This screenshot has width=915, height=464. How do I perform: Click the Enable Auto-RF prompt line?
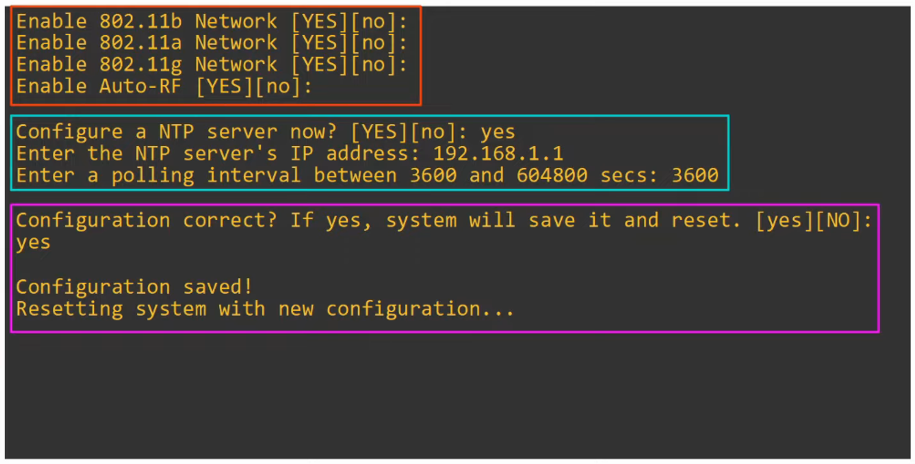98,86
